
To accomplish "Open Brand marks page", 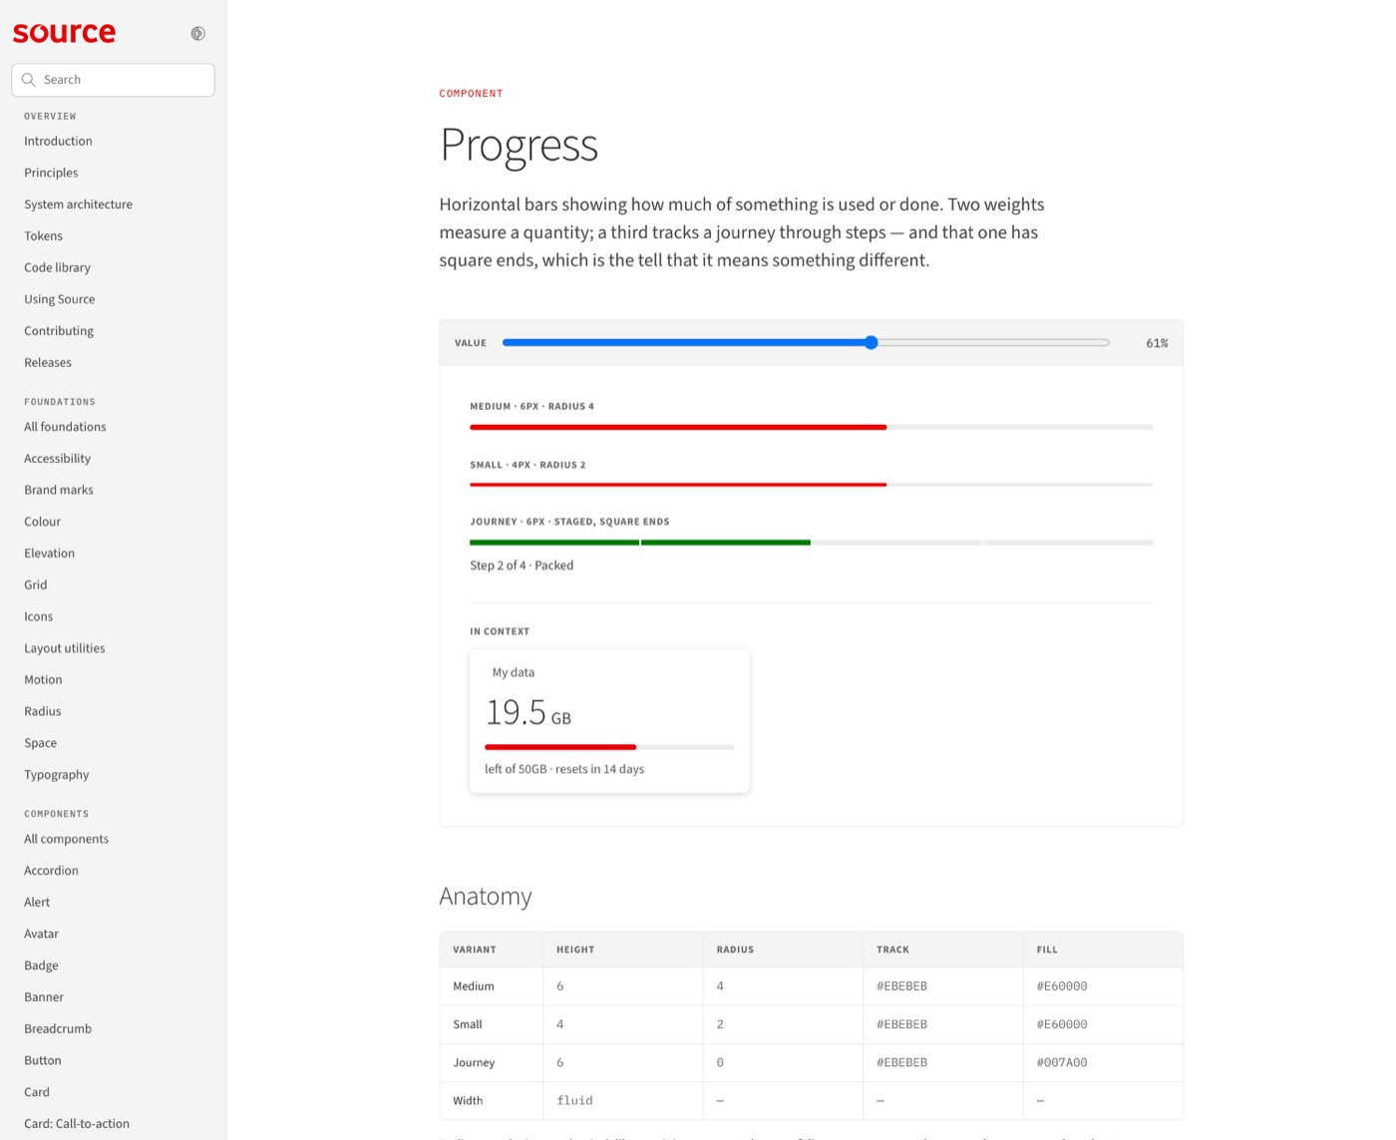I will [x=59, y=490].
